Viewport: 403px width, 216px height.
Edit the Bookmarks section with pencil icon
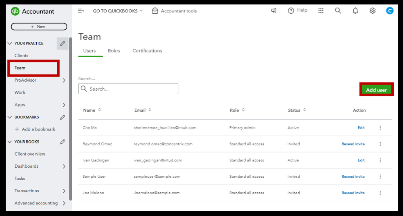coord(63,117)
